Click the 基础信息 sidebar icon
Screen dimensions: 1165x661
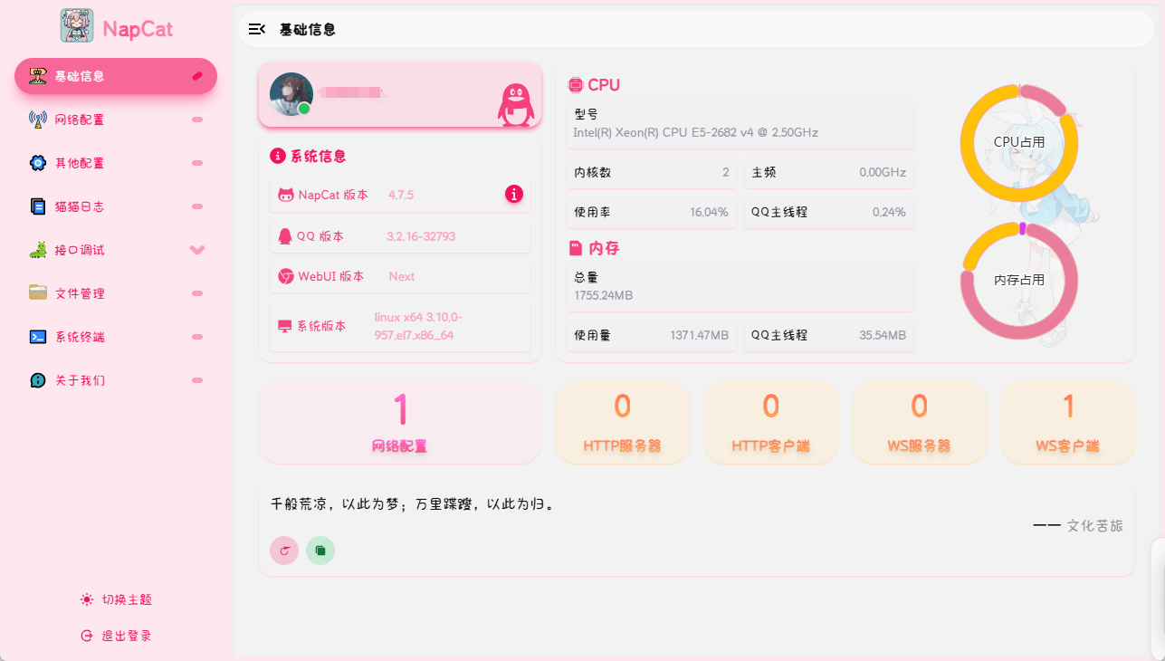point(37,76)
